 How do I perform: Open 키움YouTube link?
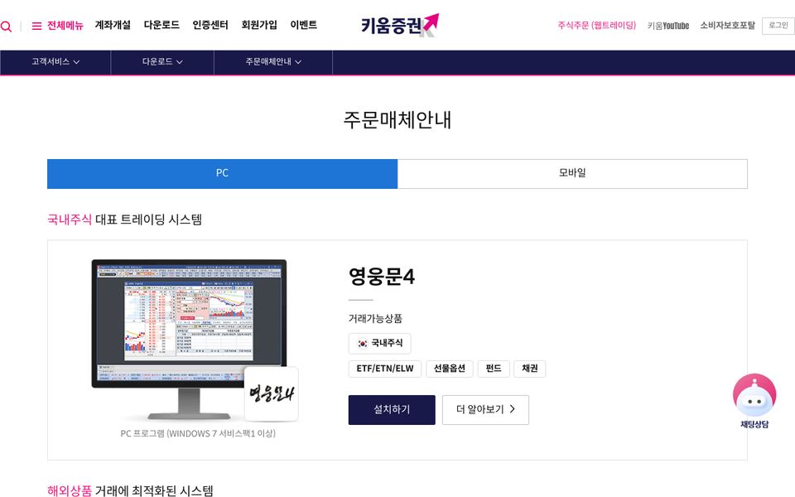click(668, 26)
